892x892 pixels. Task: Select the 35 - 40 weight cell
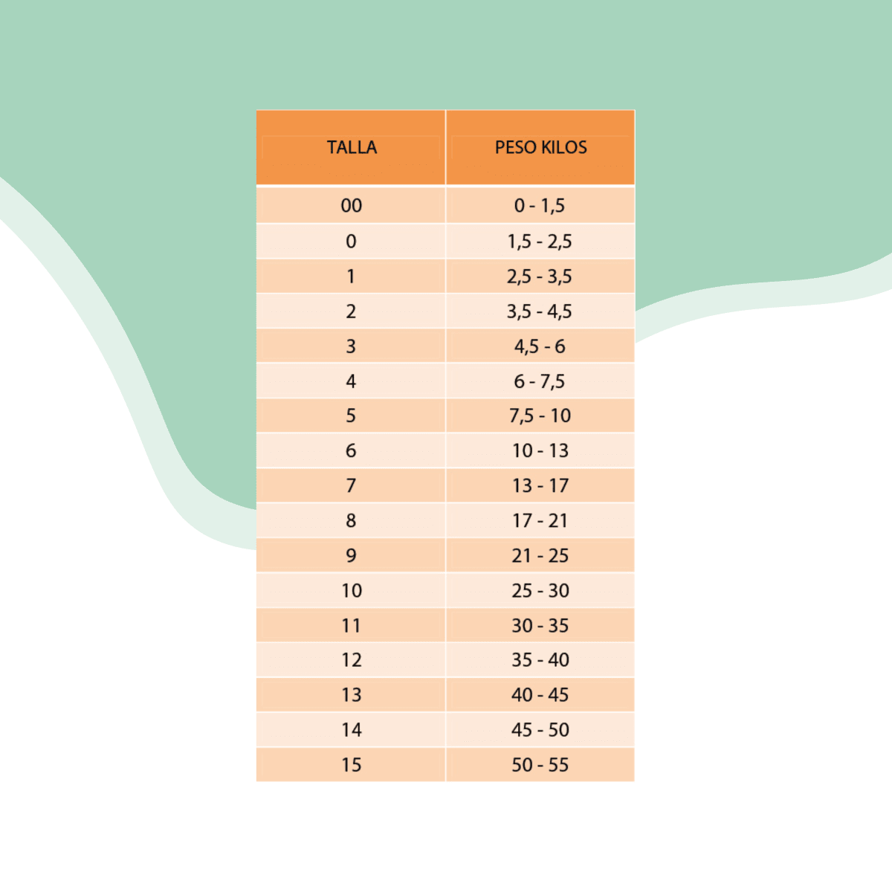click(540, 659)
